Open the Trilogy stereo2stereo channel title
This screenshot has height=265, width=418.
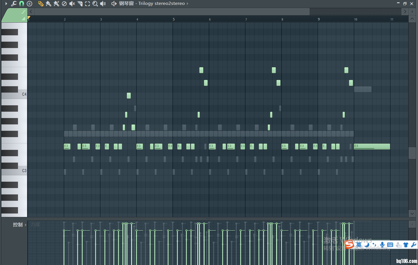point(152,3)
